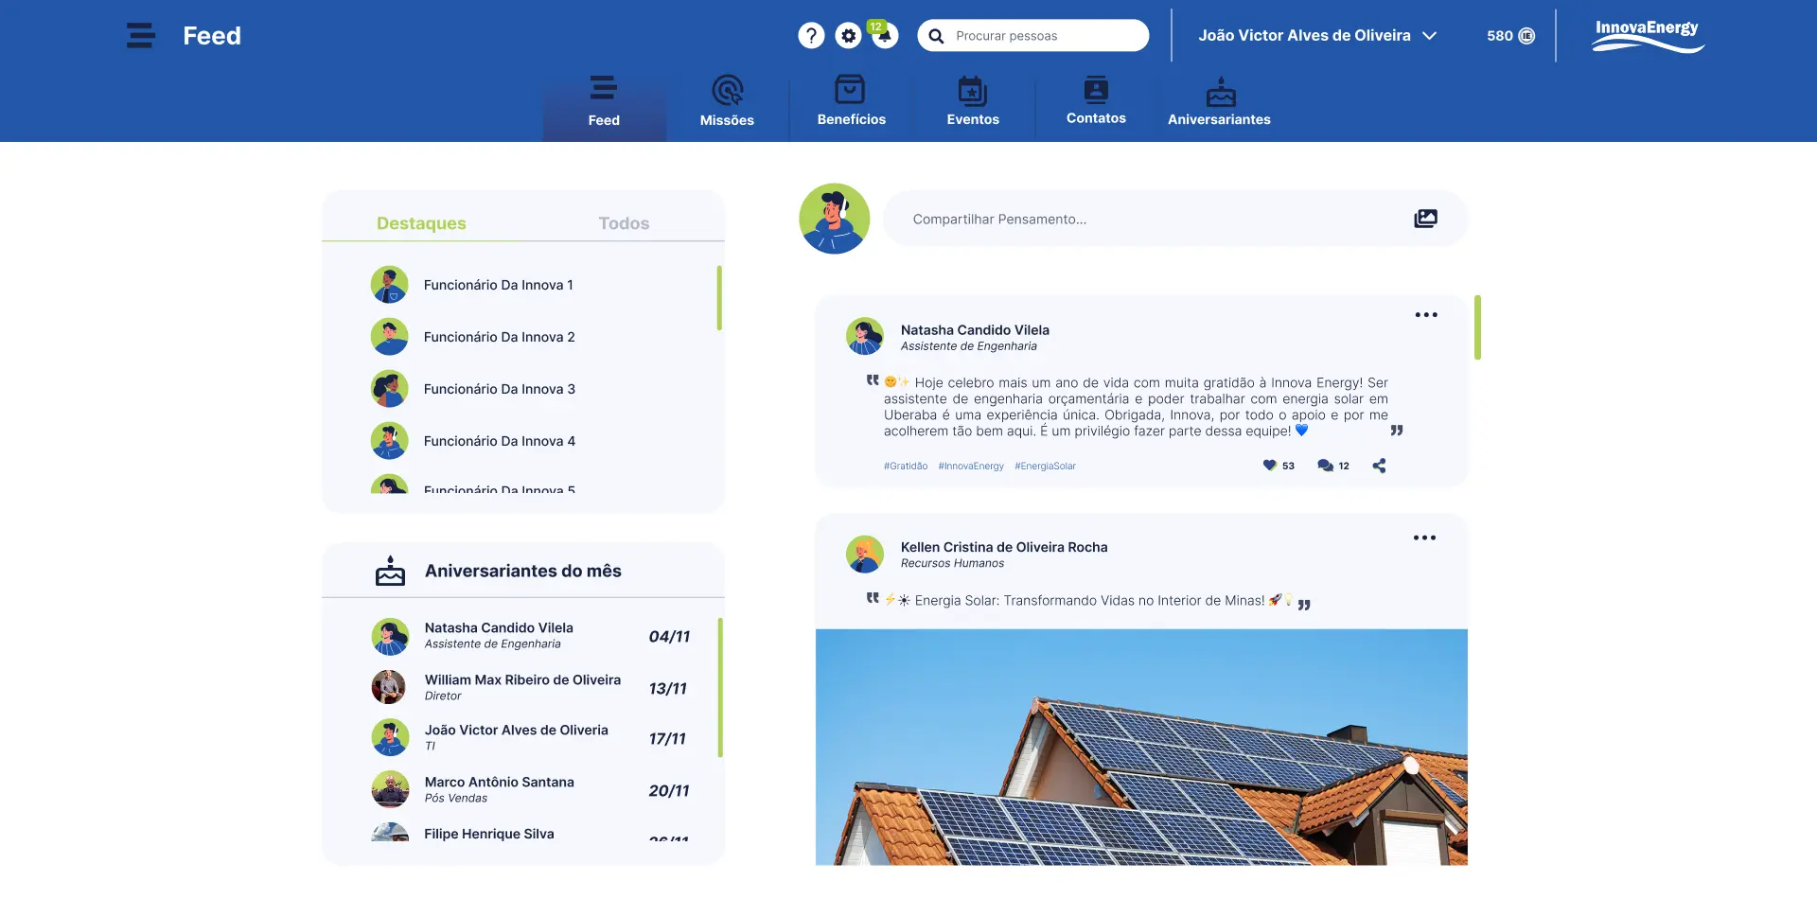Click the birthdays list scrollbar
This screenshot has height=899, width=1817.
pyautogui.click(x=720, y=687)
